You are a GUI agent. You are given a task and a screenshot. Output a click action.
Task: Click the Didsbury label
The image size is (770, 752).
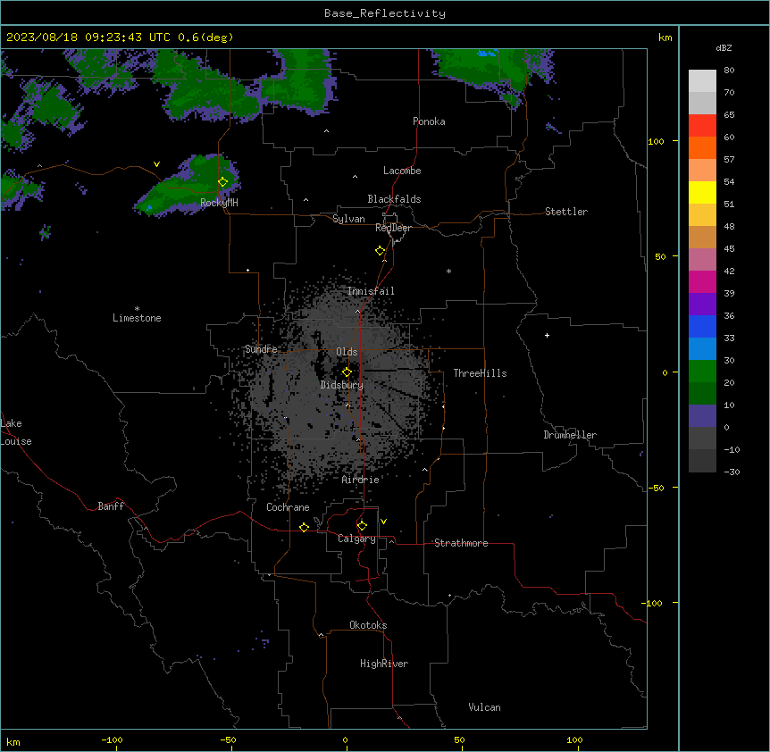[342, 385]
